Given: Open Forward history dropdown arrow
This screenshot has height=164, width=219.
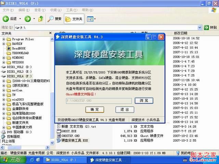Looking at the screenshot, I should [x=34, y=18].
